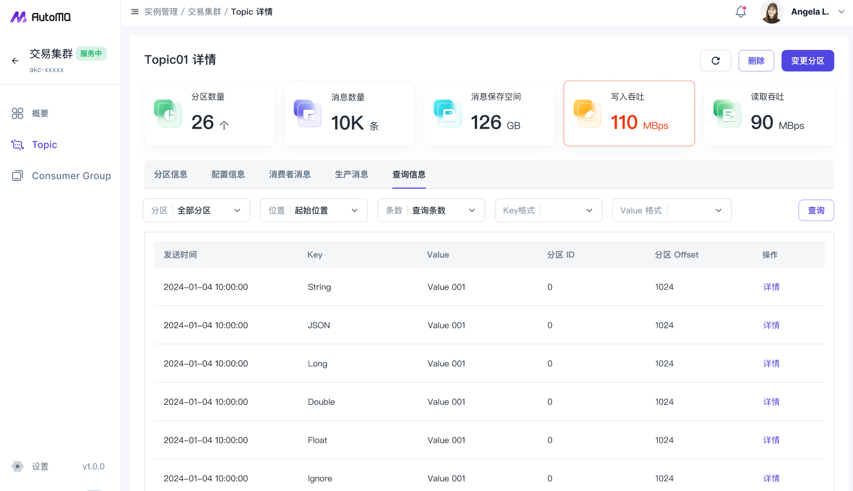Click the 写入吞吐 orange write icon
Screen dimensions: 853x491
point(588,113)
